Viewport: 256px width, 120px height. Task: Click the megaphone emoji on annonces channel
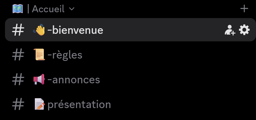(39, 80)
